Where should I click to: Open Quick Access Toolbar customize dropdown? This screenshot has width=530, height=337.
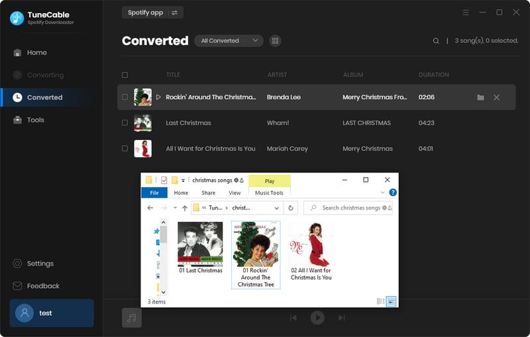183,180
